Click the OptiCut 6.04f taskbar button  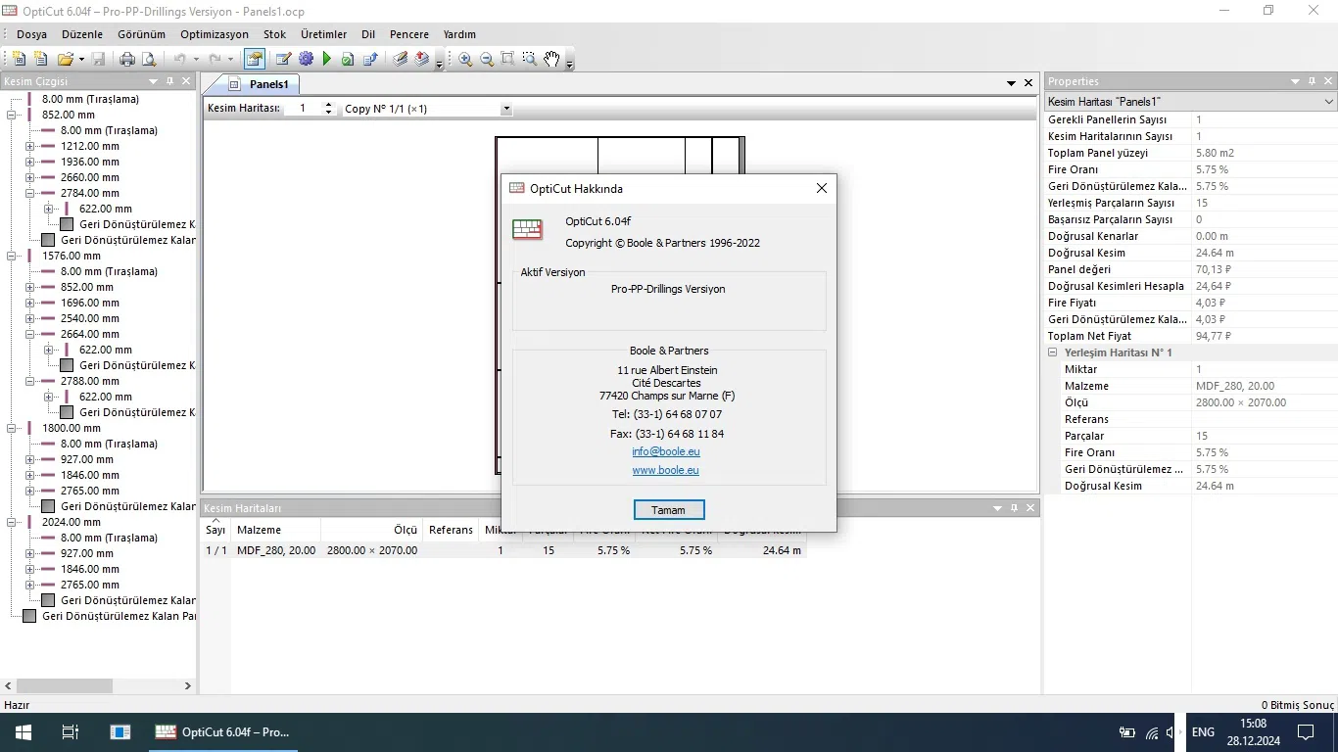pos(223,732)
